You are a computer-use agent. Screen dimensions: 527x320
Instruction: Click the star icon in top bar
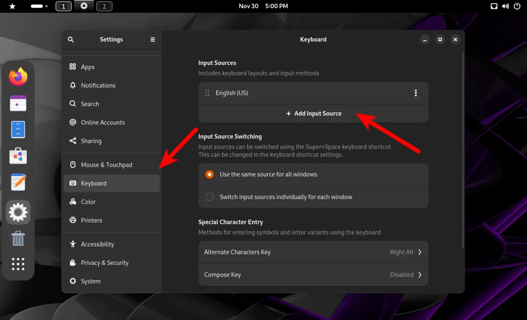[x=12, y=6]
